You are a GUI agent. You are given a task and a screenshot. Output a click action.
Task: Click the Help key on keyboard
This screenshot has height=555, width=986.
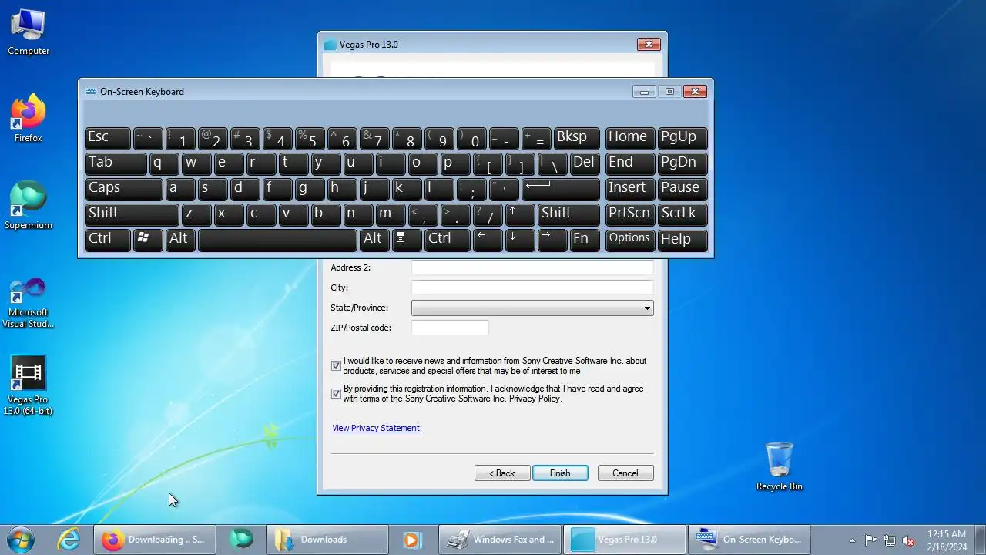coord(682,239)
